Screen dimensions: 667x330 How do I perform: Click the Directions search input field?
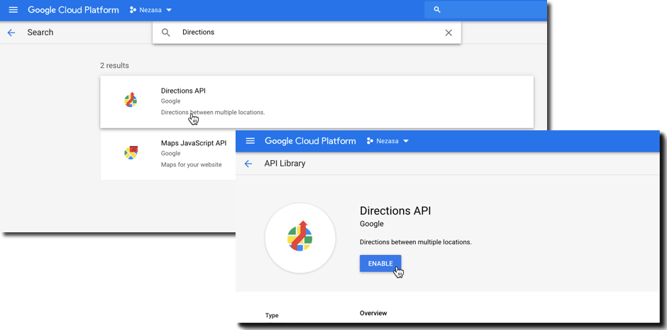307,33
